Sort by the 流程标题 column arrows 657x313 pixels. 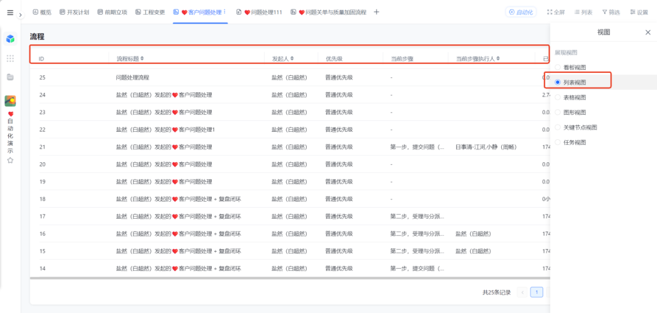[142, 58]
